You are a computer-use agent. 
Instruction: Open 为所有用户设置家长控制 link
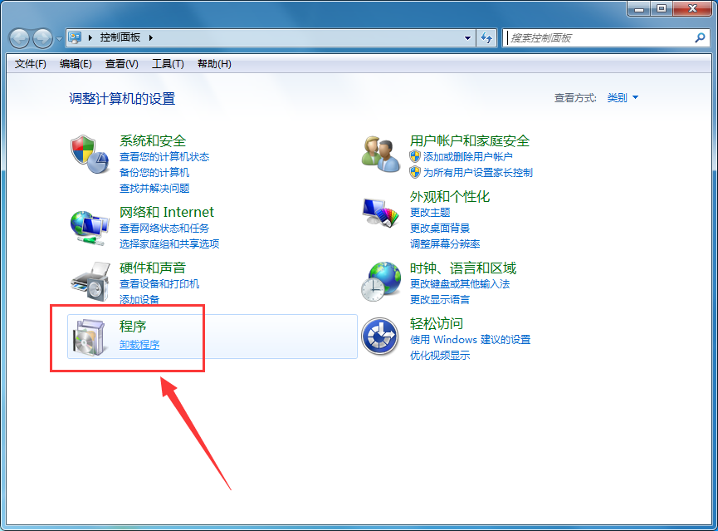click(477, 172)
